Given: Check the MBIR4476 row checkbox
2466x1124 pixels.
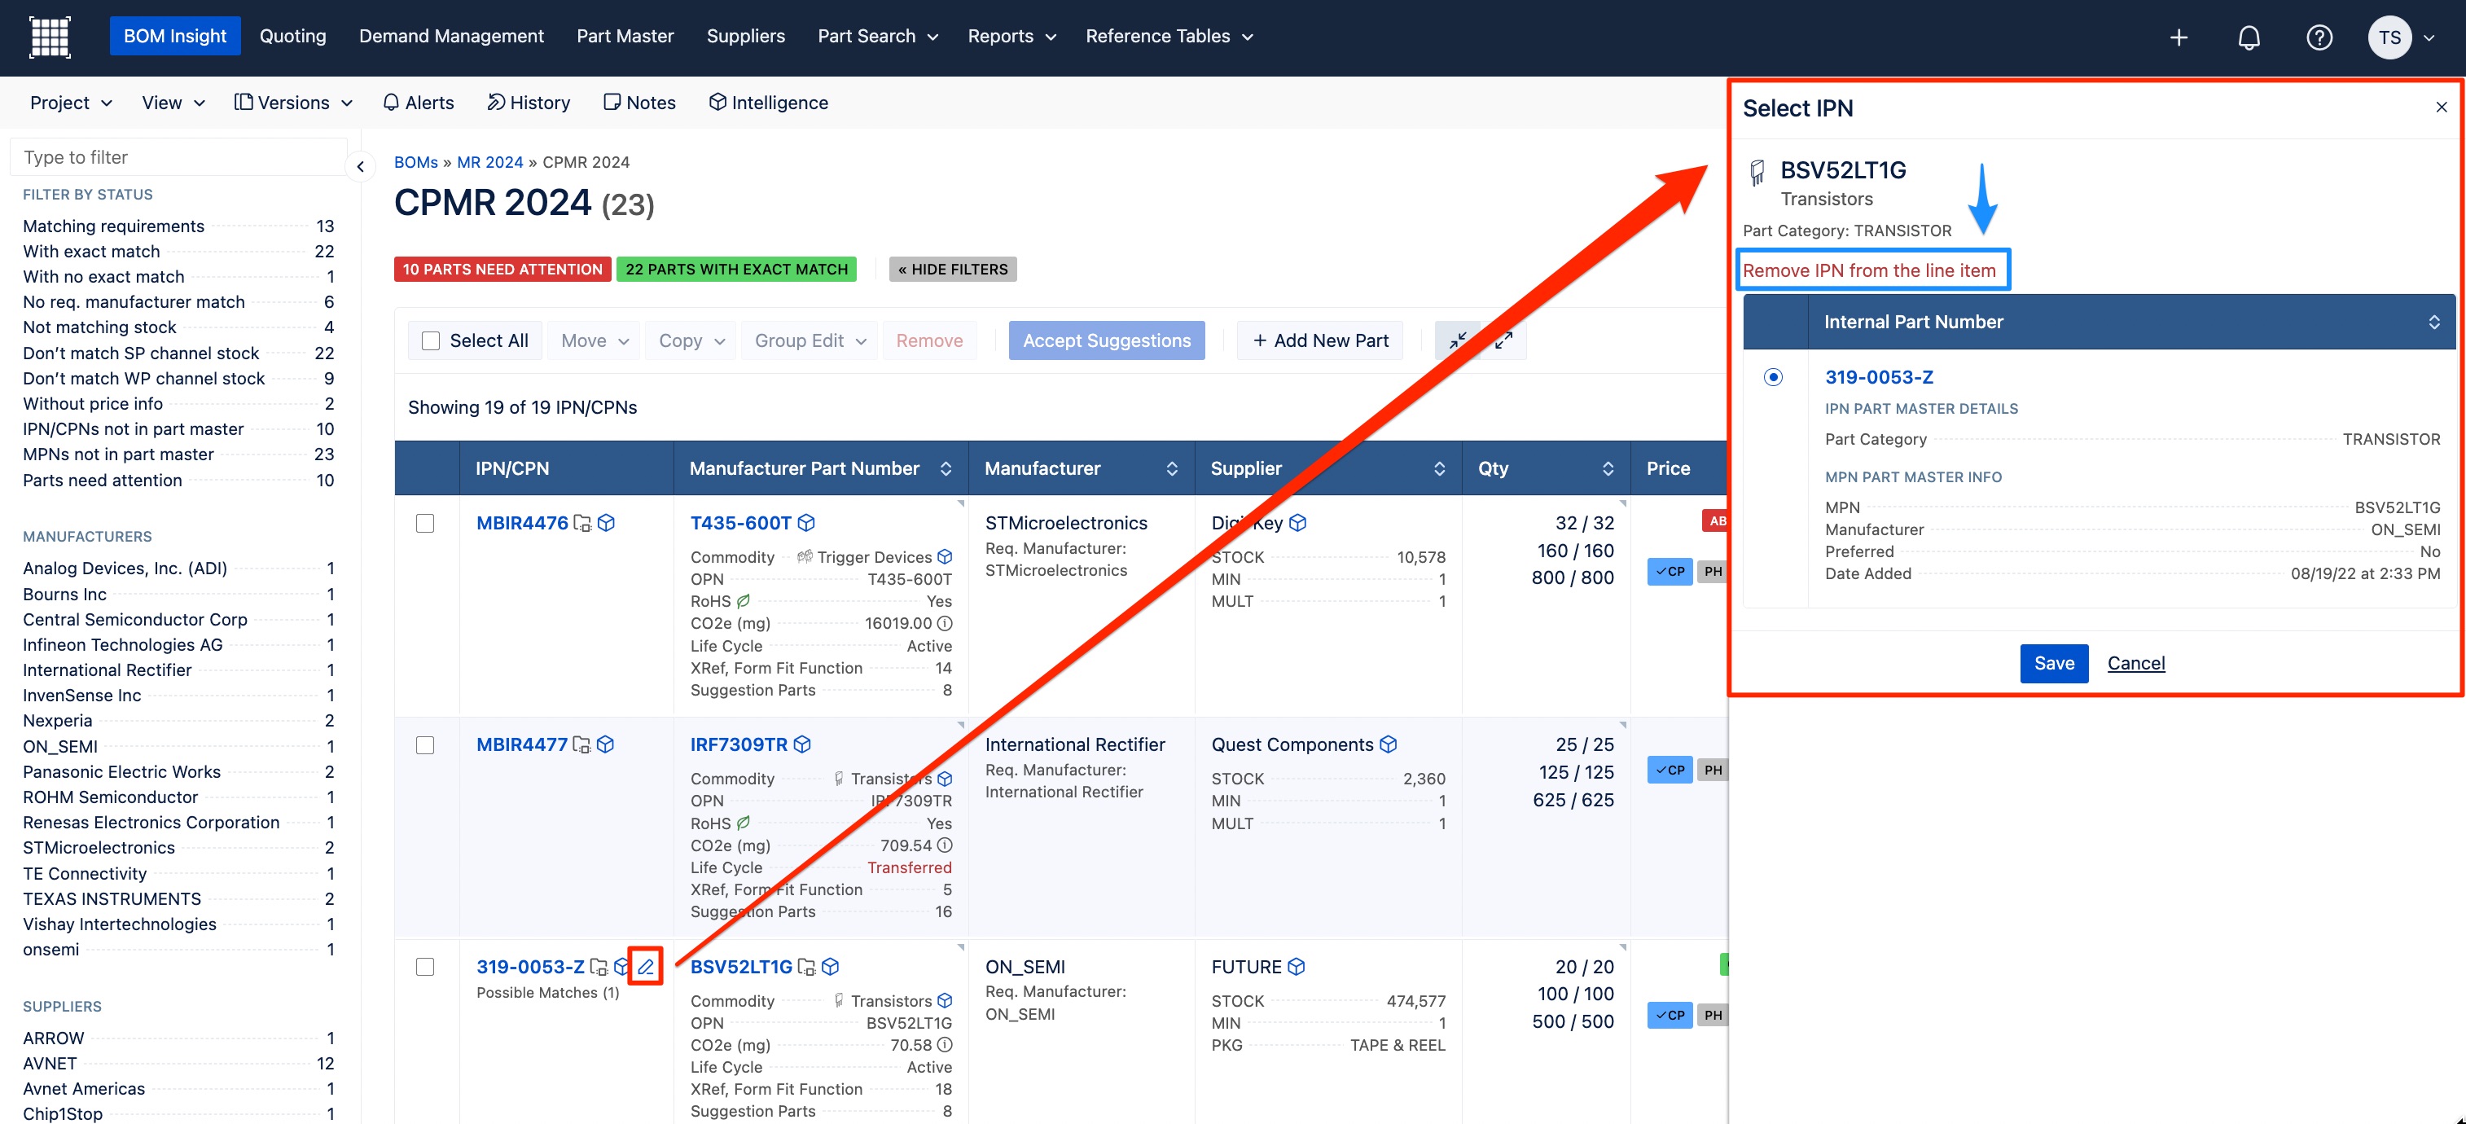Looking at the screenshot, I should (425, 524).
